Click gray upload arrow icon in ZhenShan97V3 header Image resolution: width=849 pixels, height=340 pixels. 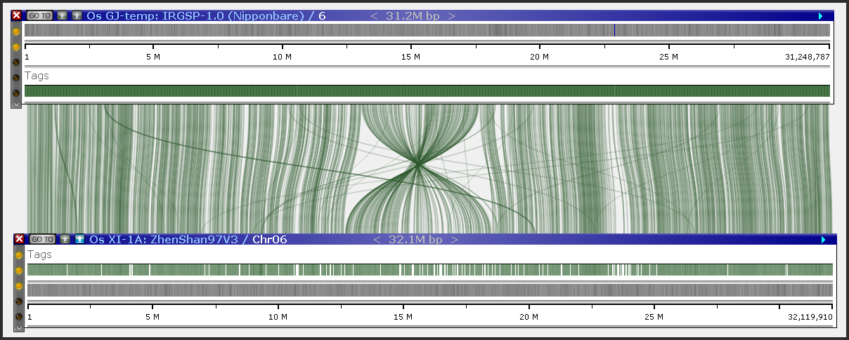[65, 239]
